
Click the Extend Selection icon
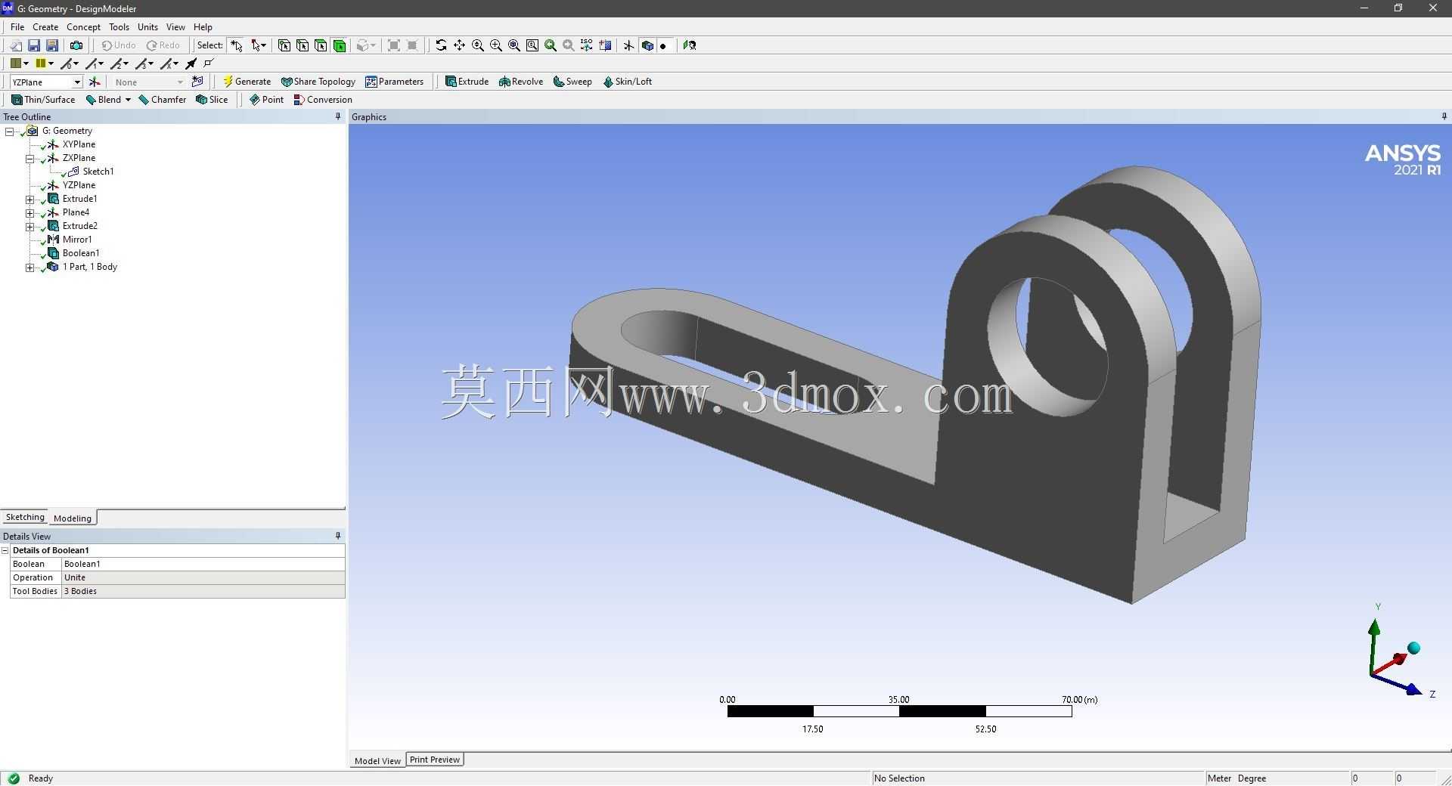click(364, 45)
